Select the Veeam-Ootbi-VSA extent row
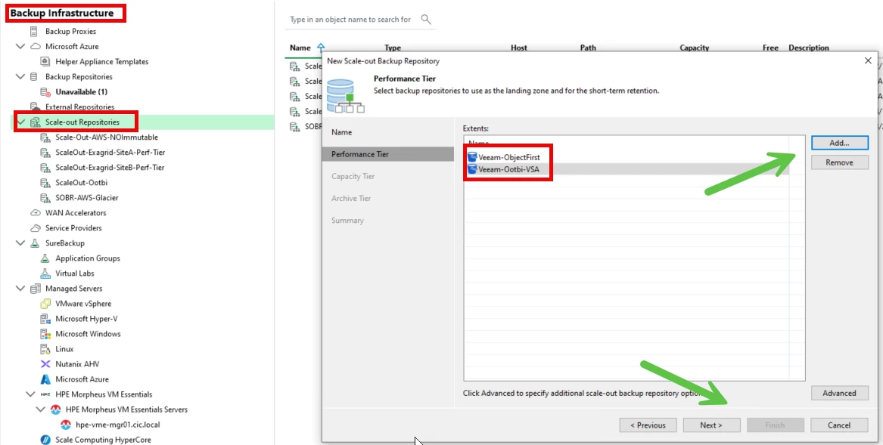The width and height of the screenshot is (883, 445). (x=626, y=168)
